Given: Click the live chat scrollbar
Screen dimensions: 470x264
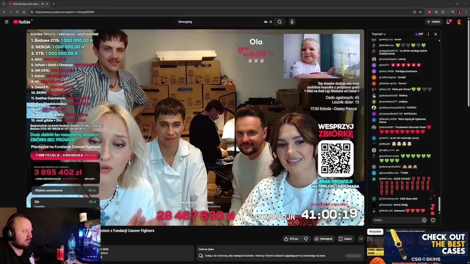Looking at the screenshot, I should 440,204.
